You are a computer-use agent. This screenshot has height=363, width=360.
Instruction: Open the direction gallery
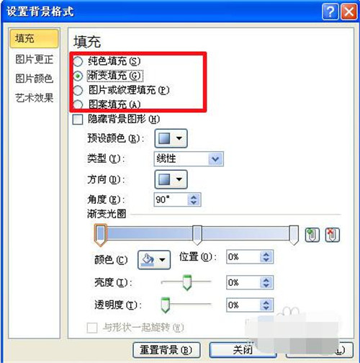click(171, 179)
